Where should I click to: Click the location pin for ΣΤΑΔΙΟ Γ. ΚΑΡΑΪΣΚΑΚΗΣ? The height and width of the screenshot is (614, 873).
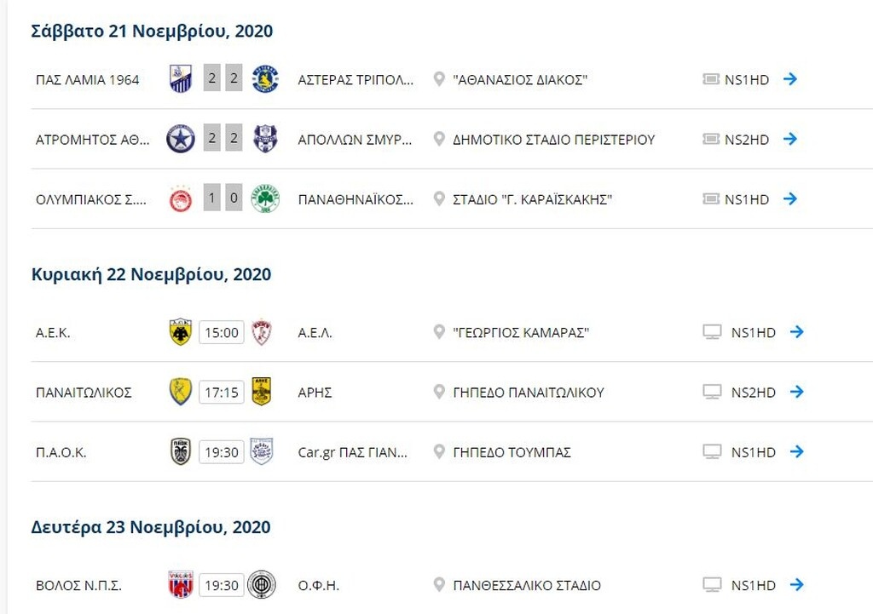[x=437, y=199]
